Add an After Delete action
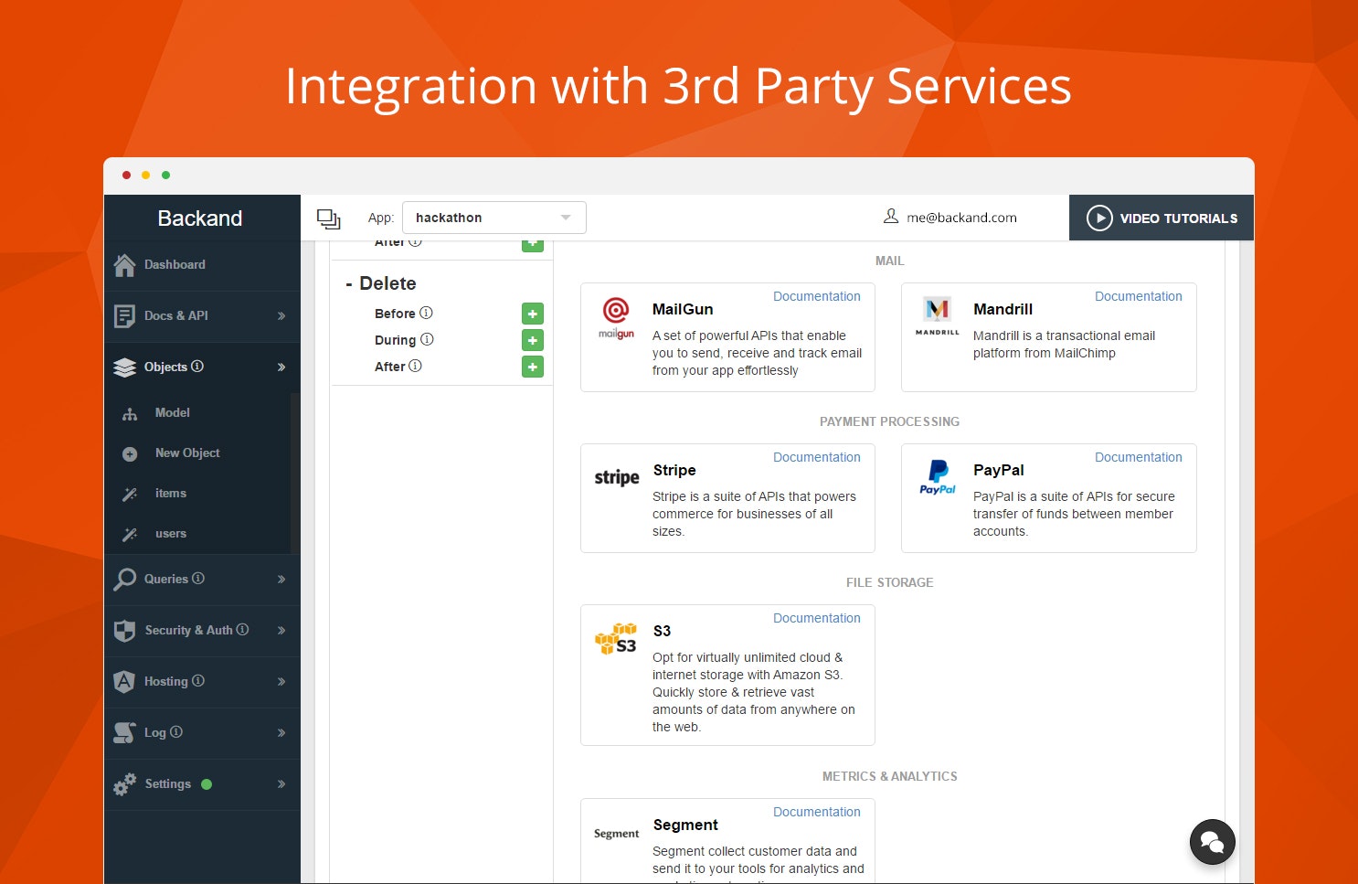Viewport: 1358px width, 884px height. (x=533, y=367)
